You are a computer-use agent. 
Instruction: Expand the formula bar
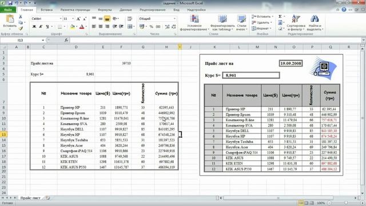click(x=363, y=40)
